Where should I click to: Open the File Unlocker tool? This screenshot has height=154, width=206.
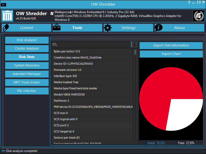(x=27, y=91)
